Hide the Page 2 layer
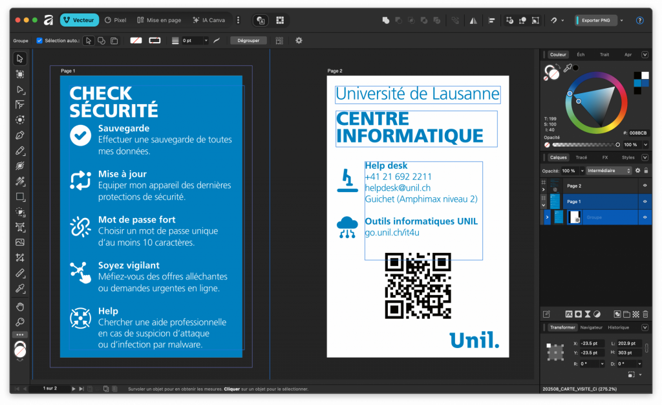The height and width of the screenshot is (405, 662). point(645,186)
